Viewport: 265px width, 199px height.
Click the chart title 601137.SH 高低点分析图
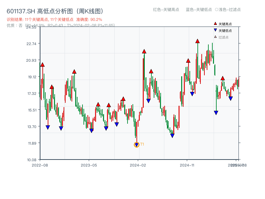pyautogui.click(x=55, y=11)
